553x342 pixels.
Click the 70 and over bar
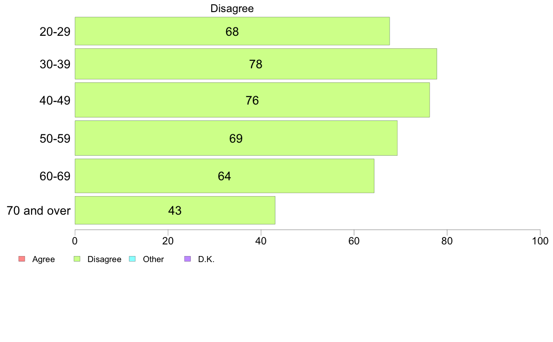pyautogui.click(x=175, y=210)
